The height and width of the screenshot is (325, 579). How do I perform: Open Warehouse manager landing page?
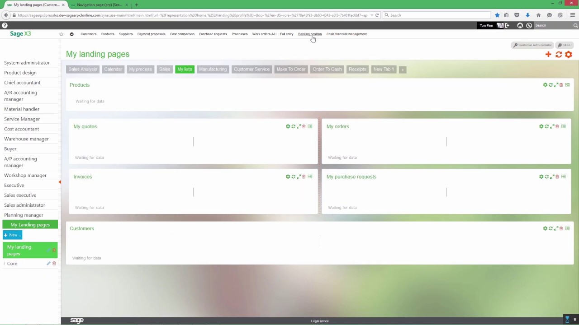click(x=26, y=139)
